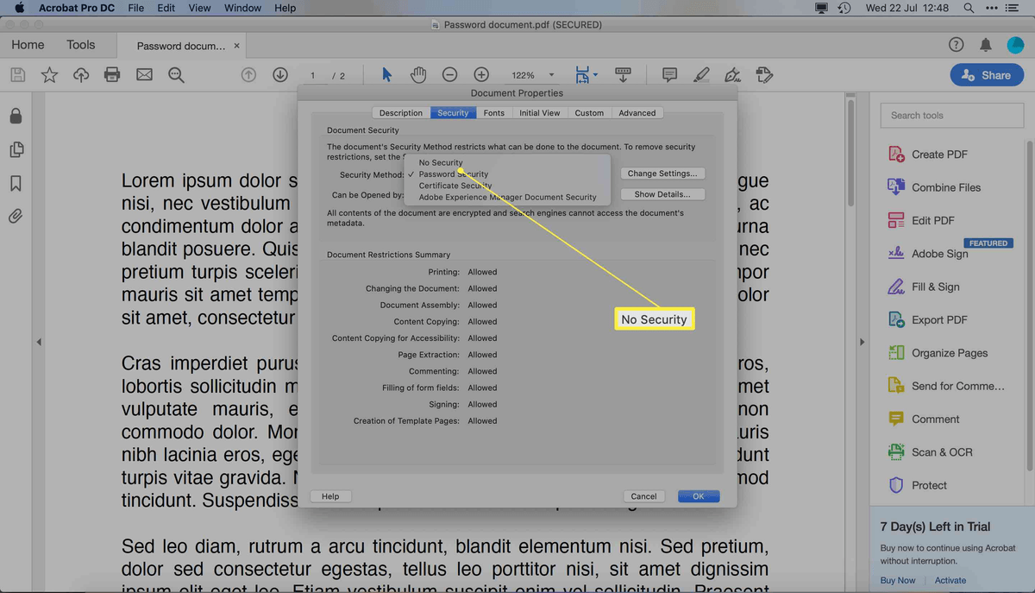Select the Hand tool in the toolbar
Screen dimensions: 1035x593
tap(418, 74)
